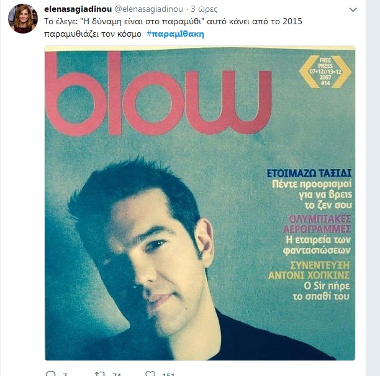Click the red blow logo in the image
Viewport: 380px width, 376px height.
159,94
